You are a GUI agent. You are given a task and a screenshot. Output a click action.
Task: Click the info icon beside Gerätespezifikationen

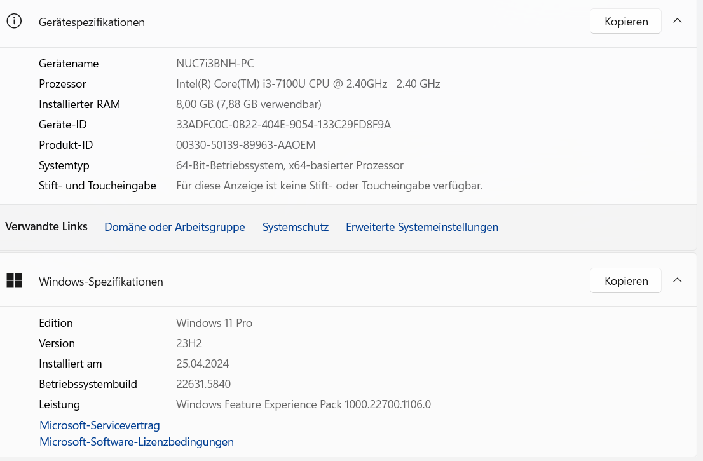coord(14,21)
